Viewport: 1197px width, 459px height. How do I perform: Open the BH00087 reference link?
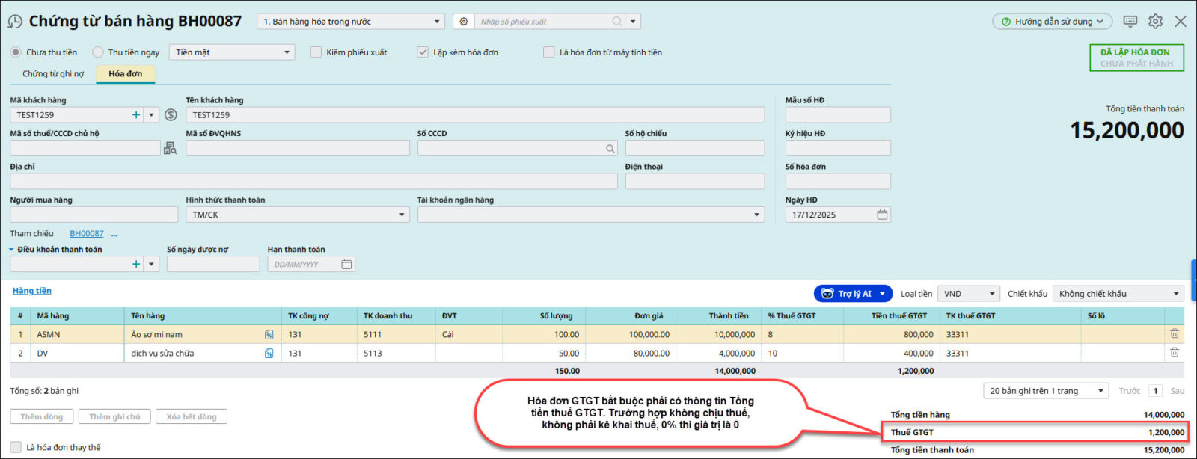87,234
